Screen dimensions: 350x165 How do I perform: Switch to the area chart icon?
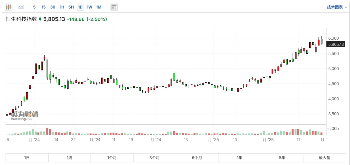pos(21,7)
